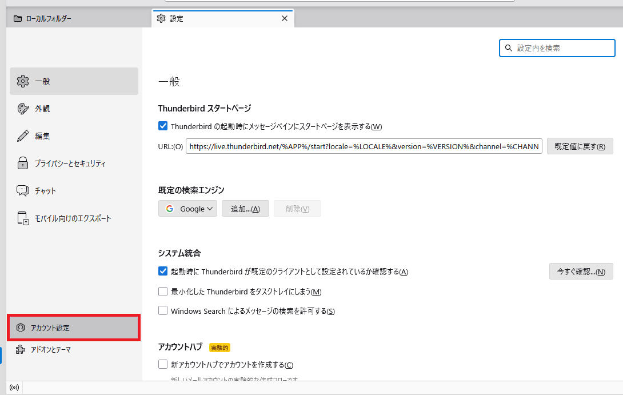623x395 pixels.
Task: Enable minimize Thunderbird to tray checkbox
Action: coord(163,292)
